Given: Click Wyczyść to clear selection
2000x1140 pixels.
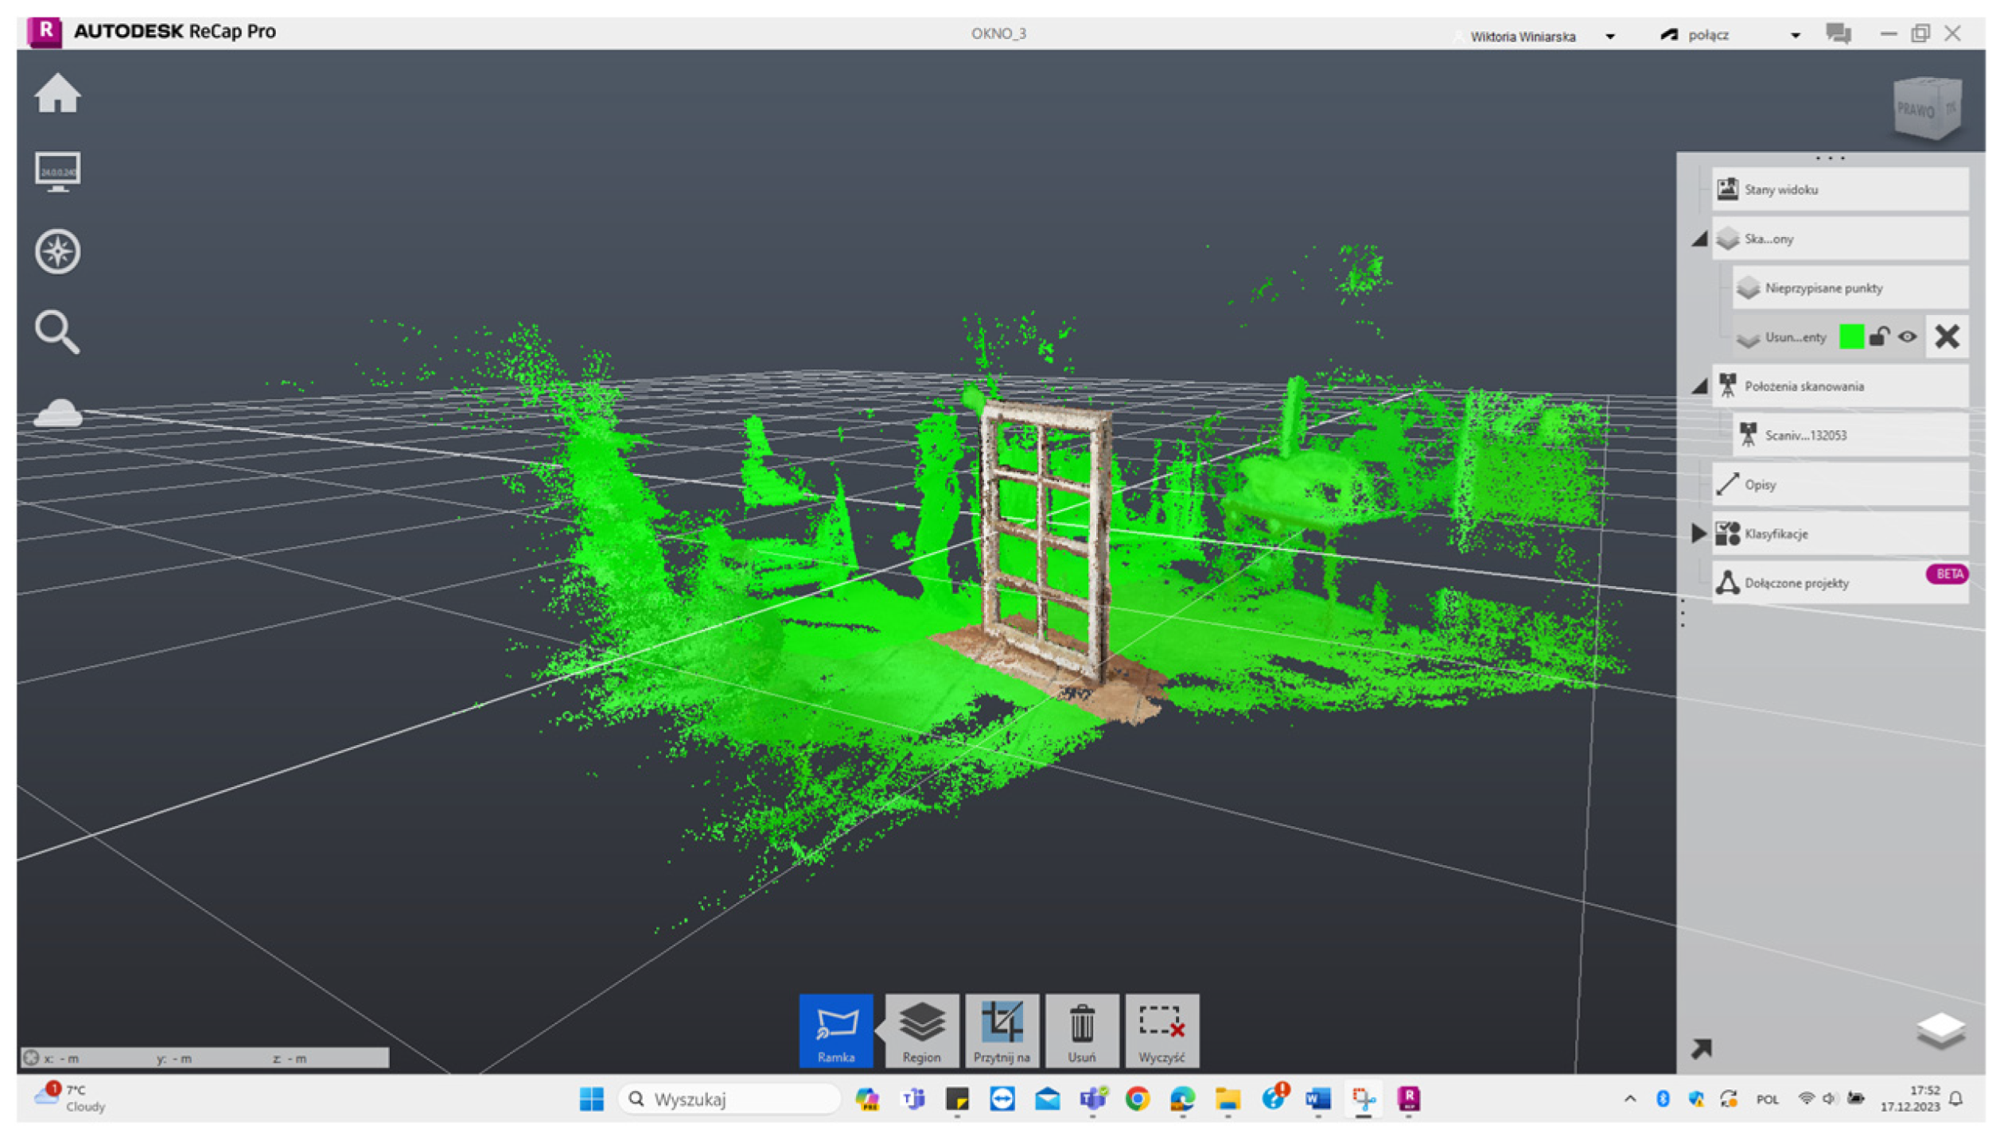Looking at the screenshot, I should 1161,1029.
